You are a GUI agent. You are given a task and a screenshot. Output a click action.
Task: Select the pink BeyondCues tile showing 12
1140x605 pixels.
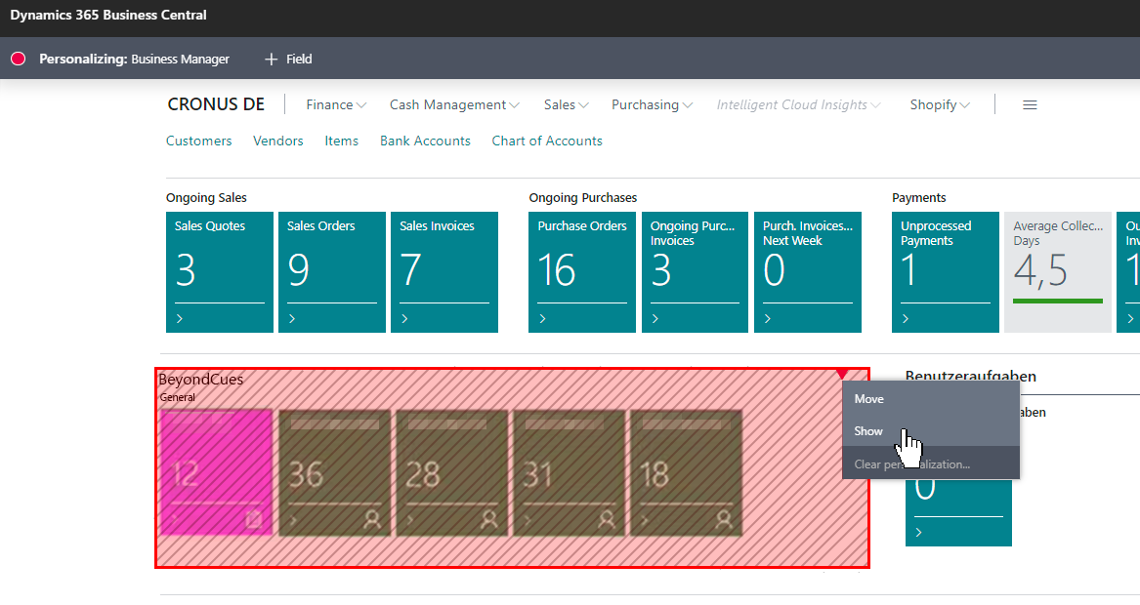pos(216,472)
